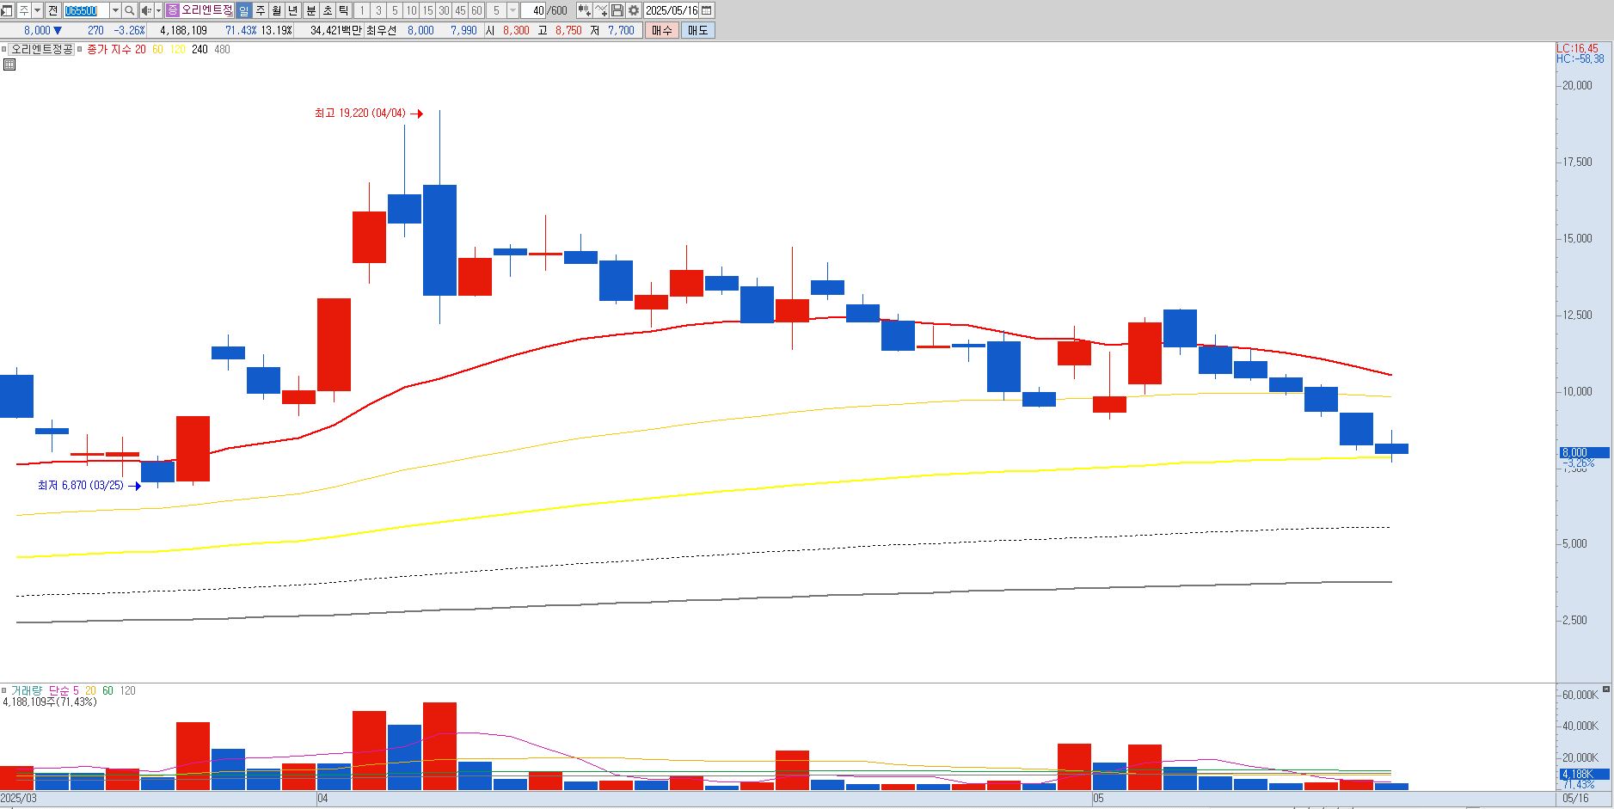Open the calendar date picker icon
This screenshot has width=1614, height=809.
(706, 10)
